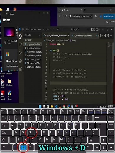
Task: Open the MinGW Installer desktop icon
Action: click(x=3, y=84)
